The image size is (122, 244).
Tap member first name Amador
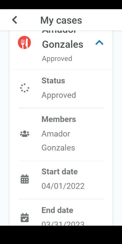(56, 134)
